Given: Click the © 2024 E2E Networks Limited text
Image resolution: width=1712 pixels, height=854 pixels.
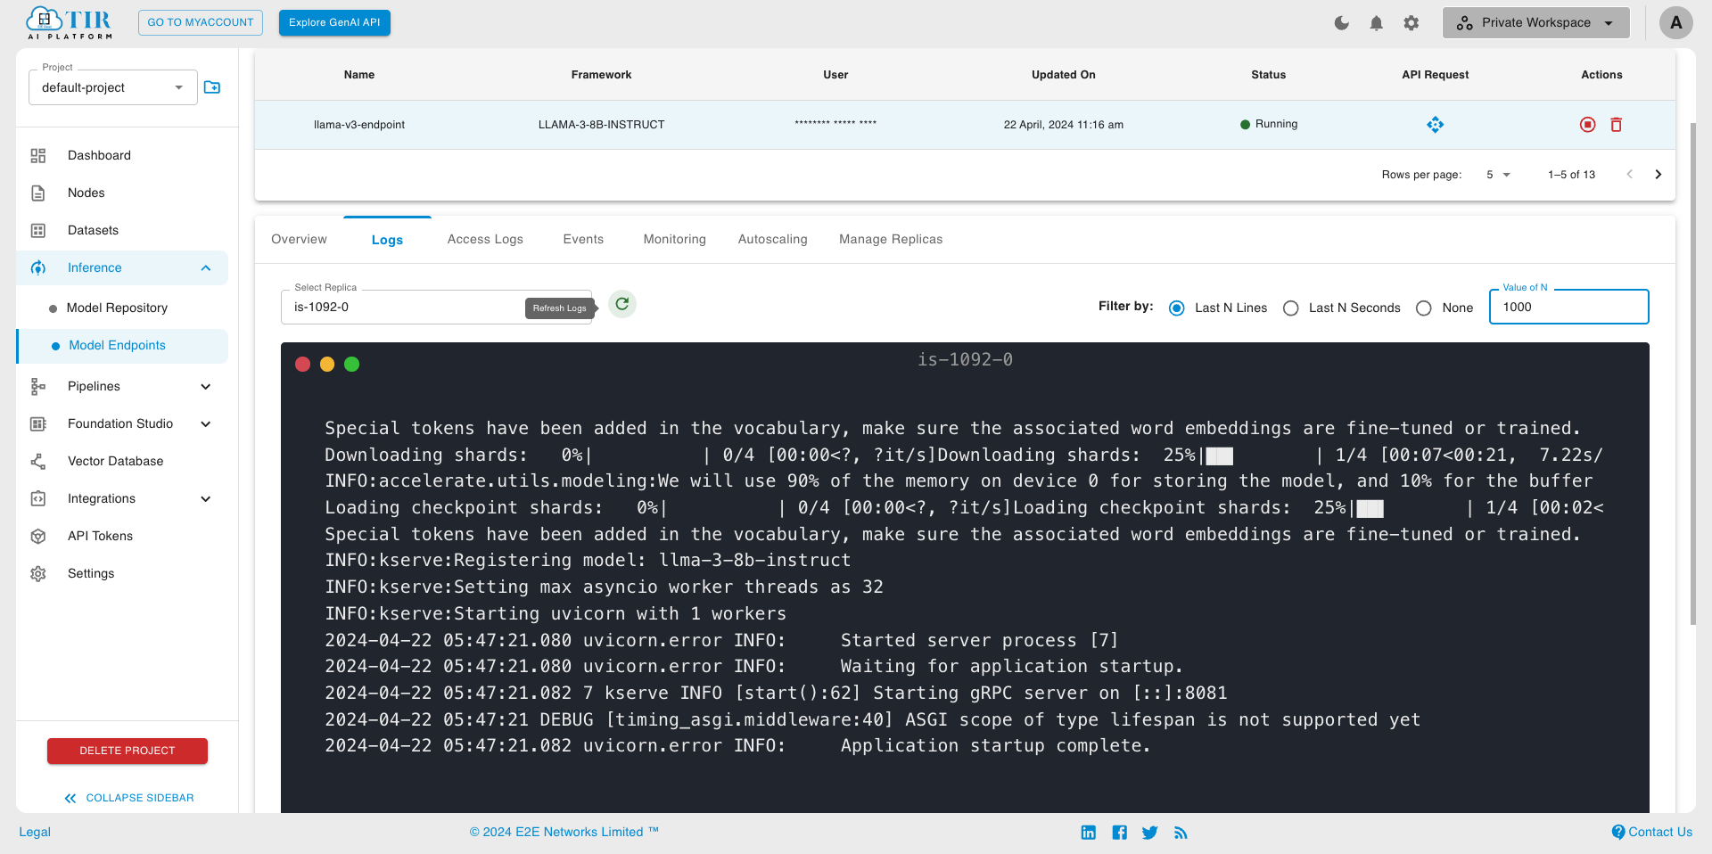Looking at the screenshot, I should [564, 832].
